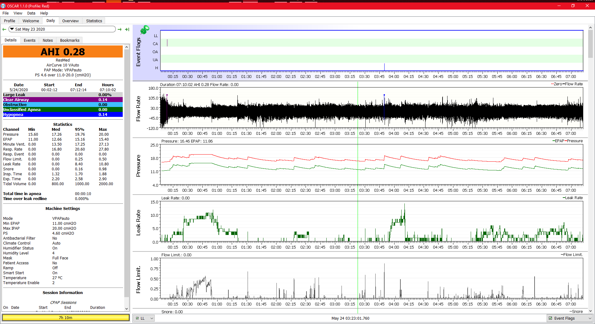The image size is (595, 324).
Task: Jump to most recent day arrow
Action: click(x=127, y=29)
